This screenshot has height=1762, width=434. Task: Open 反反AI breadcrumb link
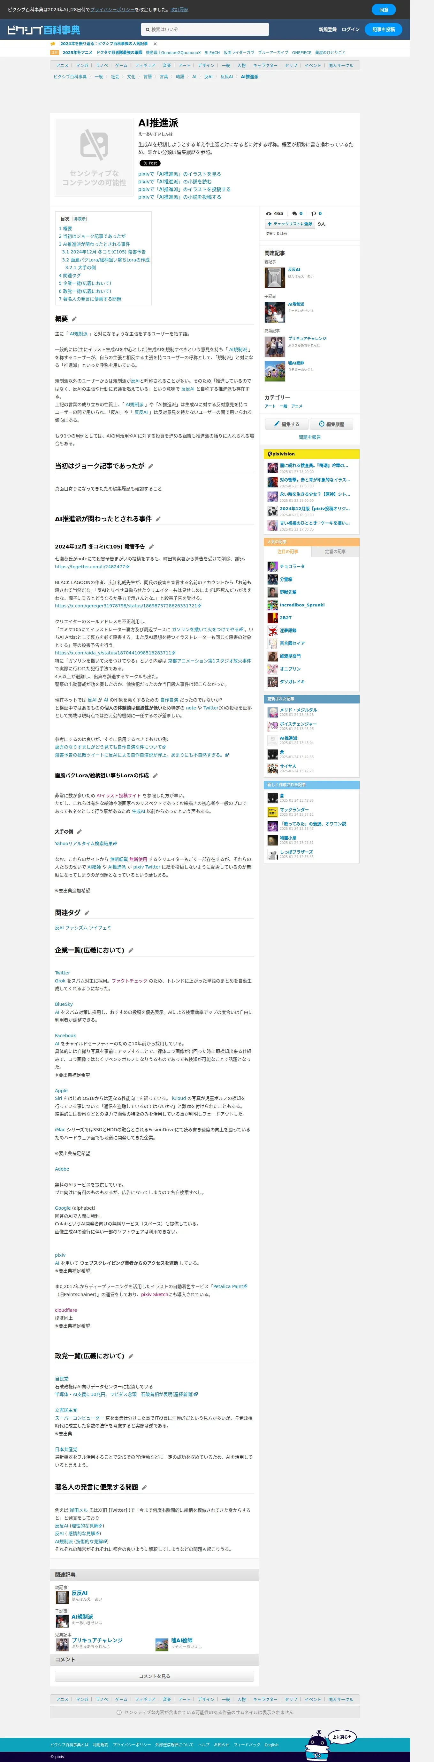tap(226, 76)
